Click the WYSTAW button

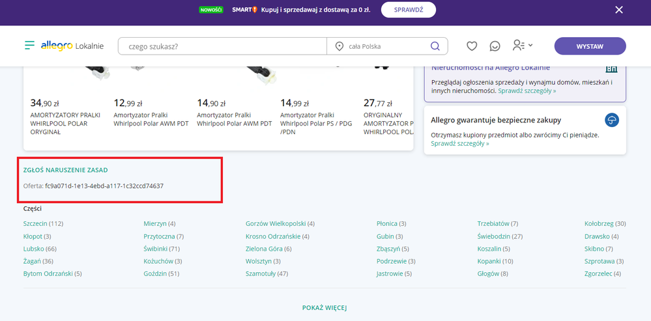pos(590,46)
